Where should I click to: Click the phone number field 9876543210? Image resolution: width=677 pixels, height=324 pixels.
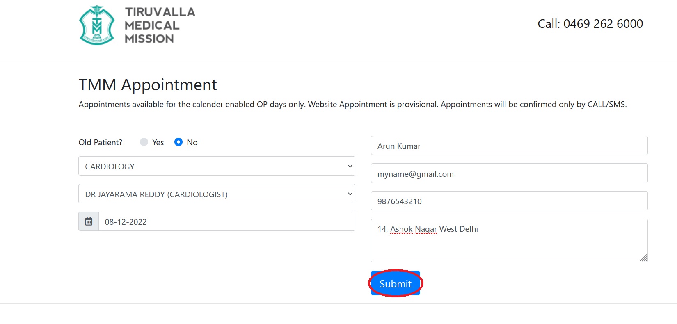509,201
